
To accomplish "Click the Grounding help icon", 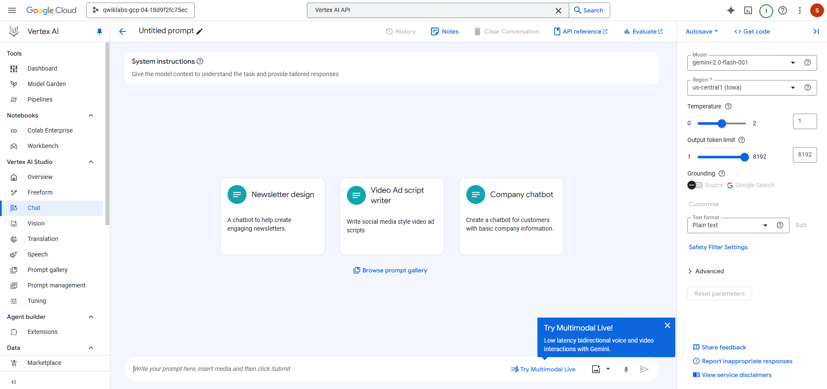I will pos(722,173).
